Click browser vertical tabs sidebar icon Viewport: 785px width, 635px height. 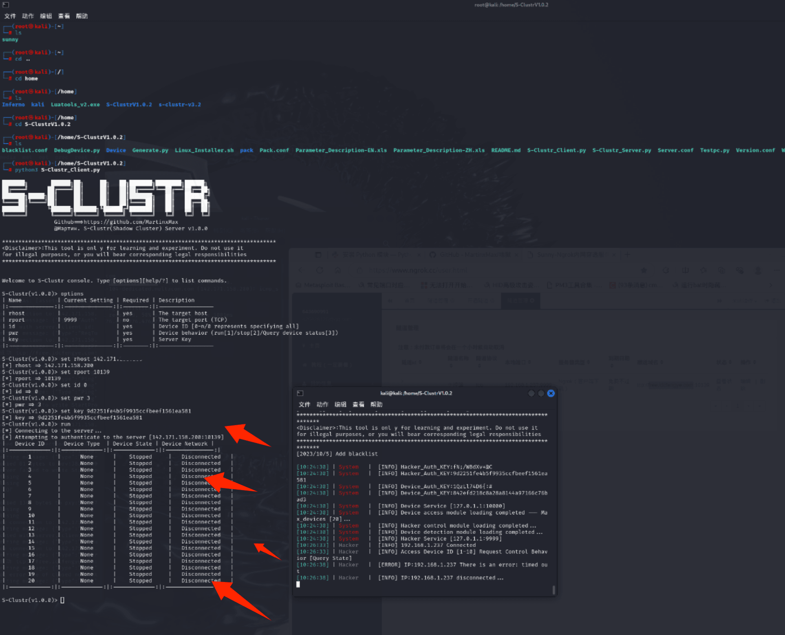pyautogui.click(x=318, y=255)
